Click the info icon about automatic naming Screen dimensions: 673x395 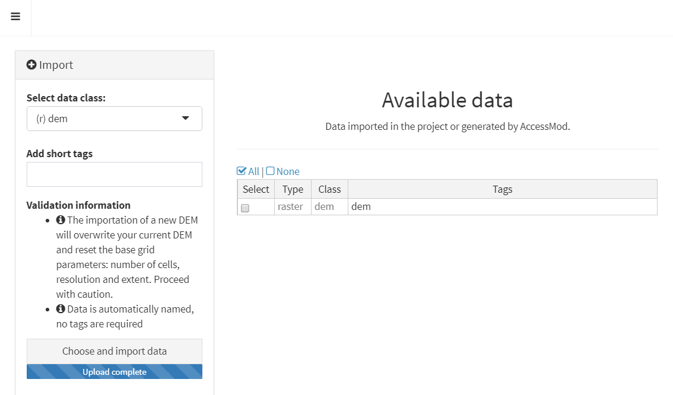coord(61,309)
